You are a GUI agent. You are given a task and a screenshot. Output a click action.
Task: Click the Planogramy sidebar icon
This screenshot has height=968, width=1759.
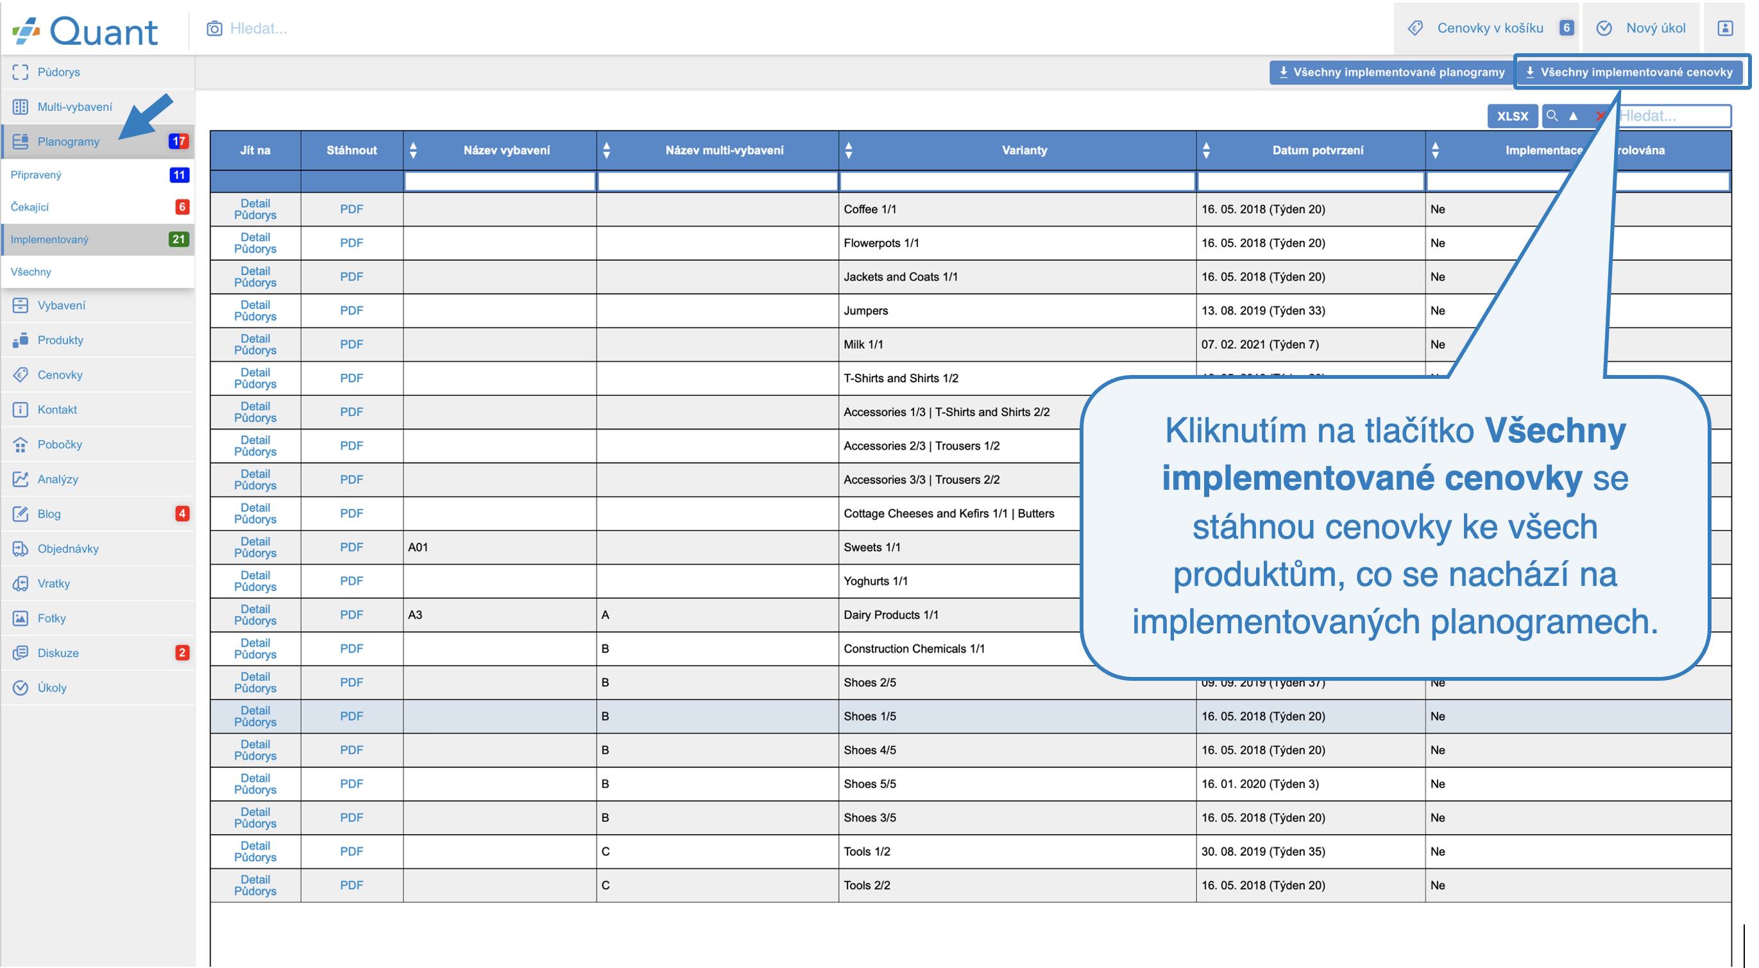tap(21, 141)
